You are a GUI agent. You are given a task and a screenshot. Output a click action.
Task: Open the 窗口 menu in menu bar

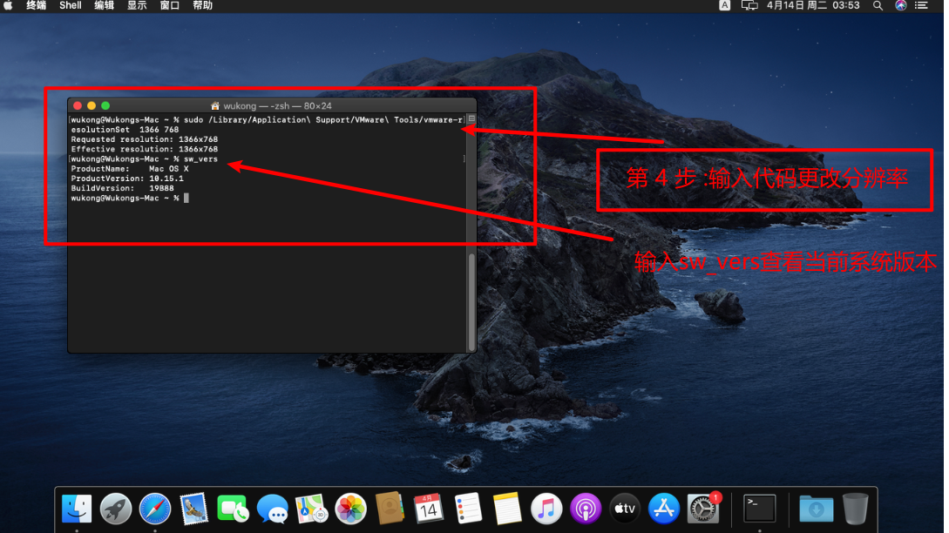pyautogui.click(x=169, y=5)
